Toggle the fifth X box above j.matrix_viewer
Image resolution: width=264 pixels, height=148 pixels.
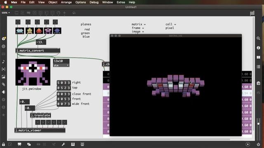(x=59, y=123)
